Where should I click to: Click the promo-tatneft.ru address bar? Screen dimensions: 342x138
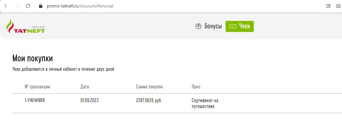point(80,6)
